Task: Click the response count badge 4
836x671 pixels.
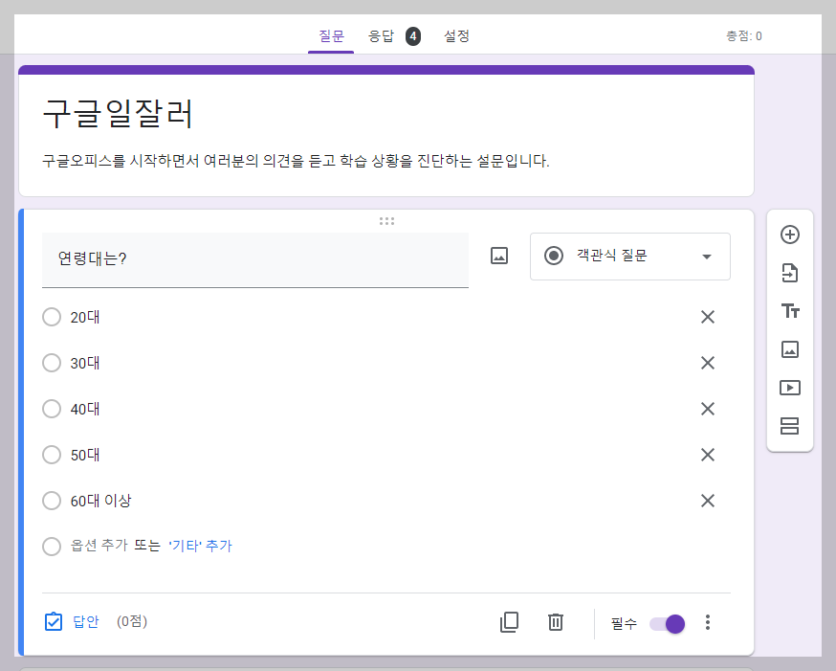Action: point(412,36)
